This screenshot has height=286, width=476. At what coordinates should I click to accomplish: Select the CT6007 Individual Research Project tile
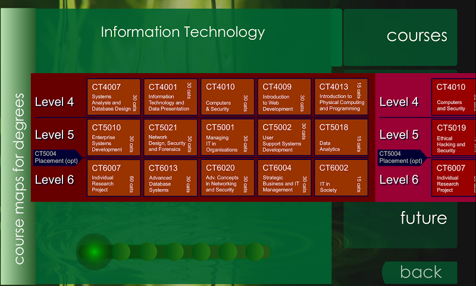coord(114,178)
